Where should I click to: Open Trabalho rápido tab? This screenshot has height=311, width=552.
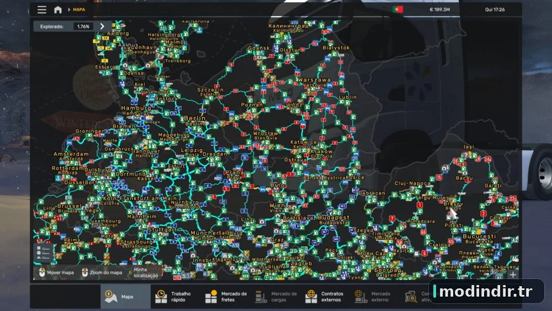[x=176, y=297]
